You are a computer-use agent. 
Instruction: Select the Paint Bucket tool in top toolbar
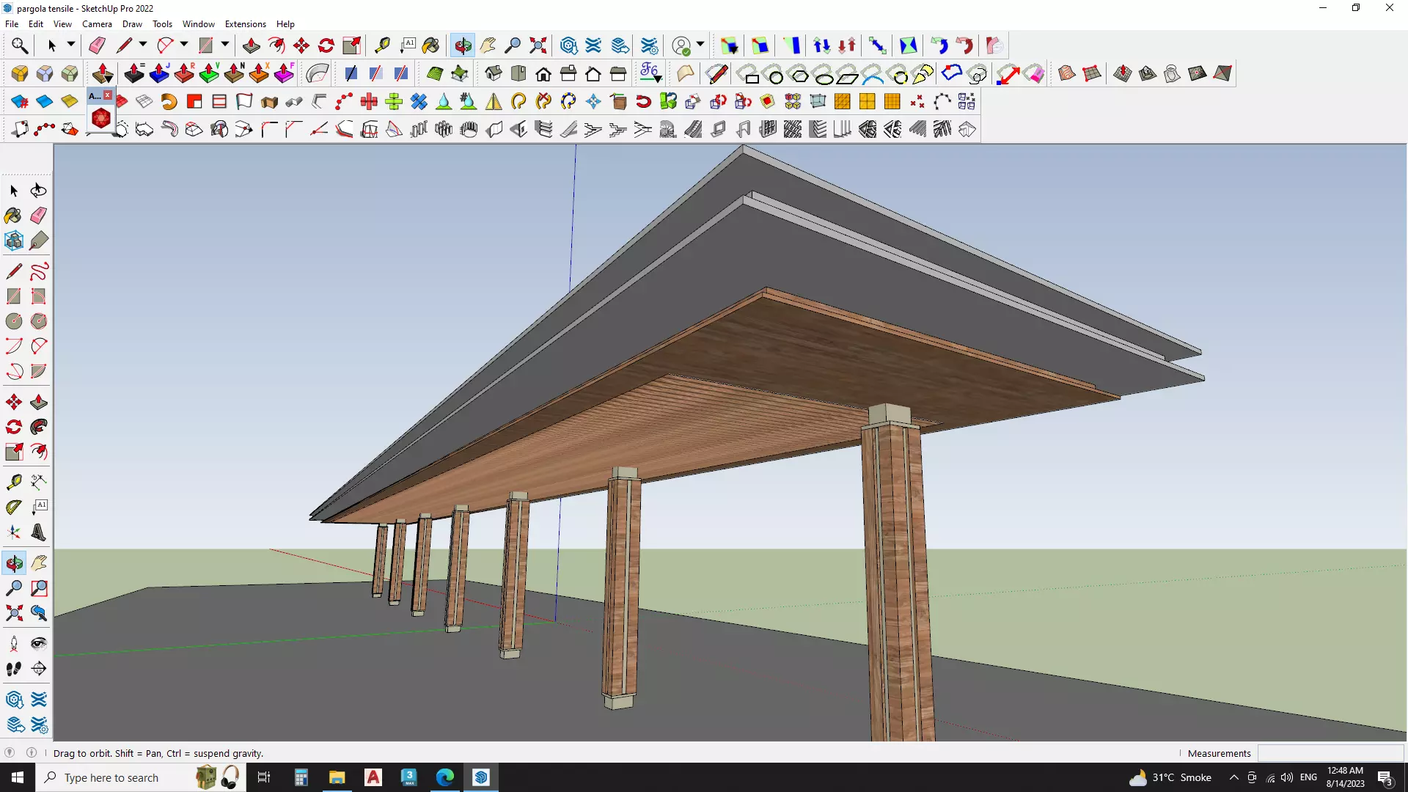[431, 45]
